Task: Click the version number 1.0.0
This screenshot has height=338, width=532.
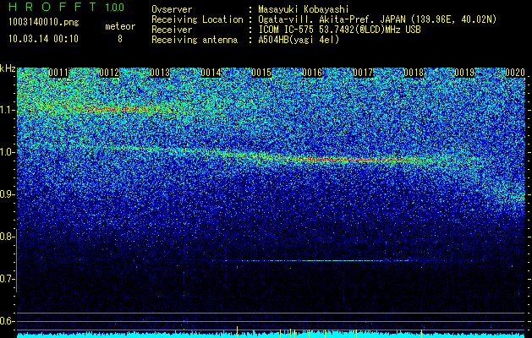Action: click(x=114, y=7)
